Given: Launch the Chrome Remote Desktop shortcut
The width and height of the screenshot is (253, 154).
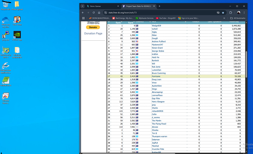Looking at the screenshot, I should [6, 98].
